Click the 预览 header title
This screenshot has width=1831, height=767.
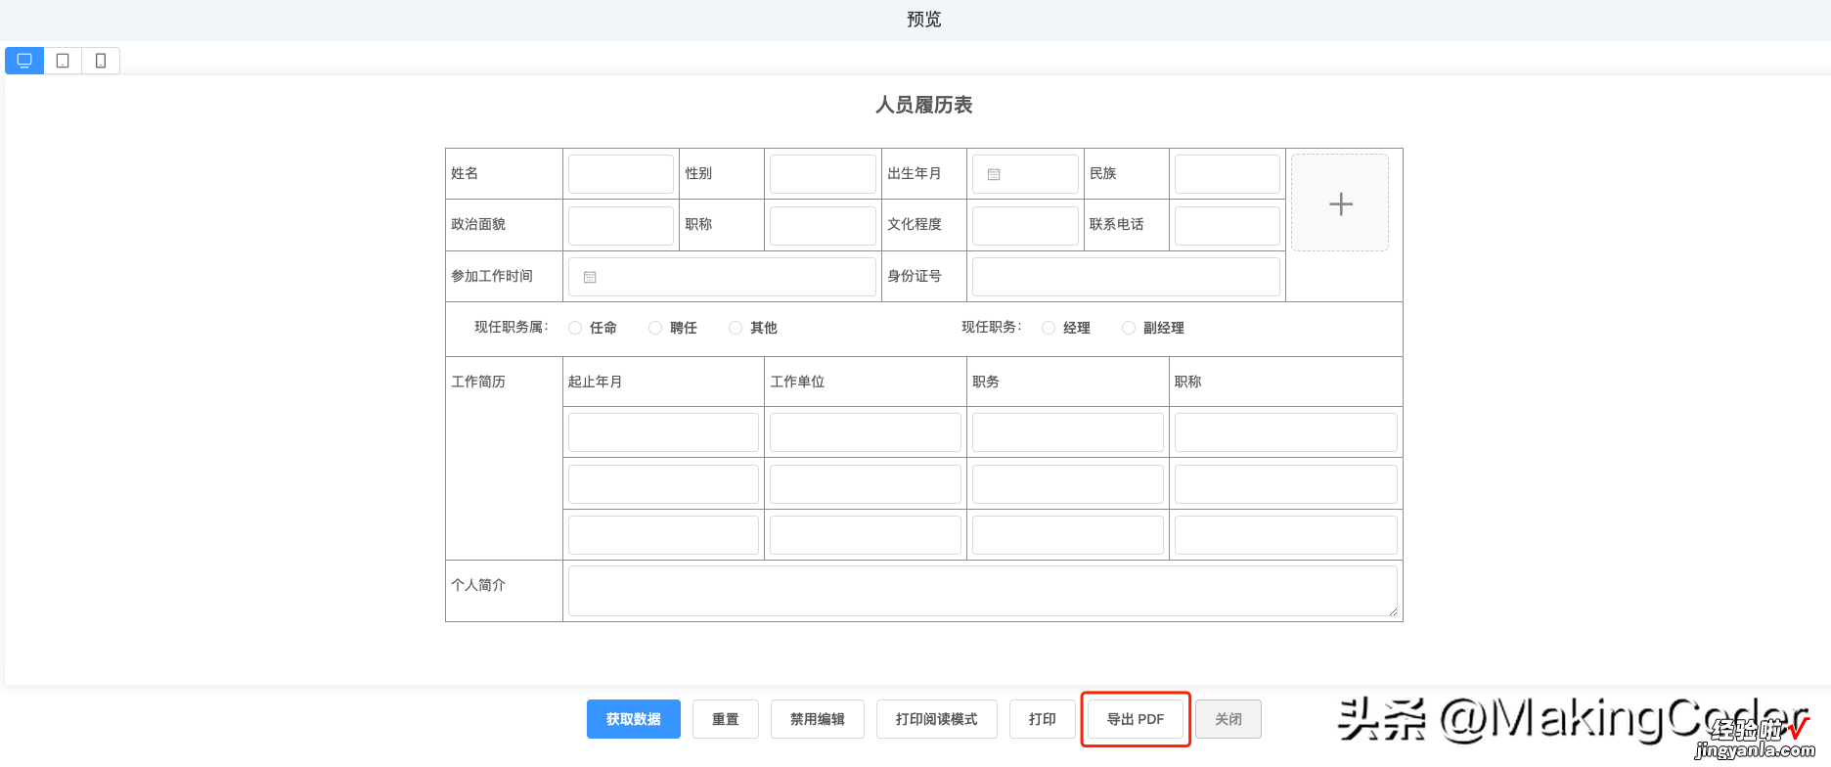[923, 20]
